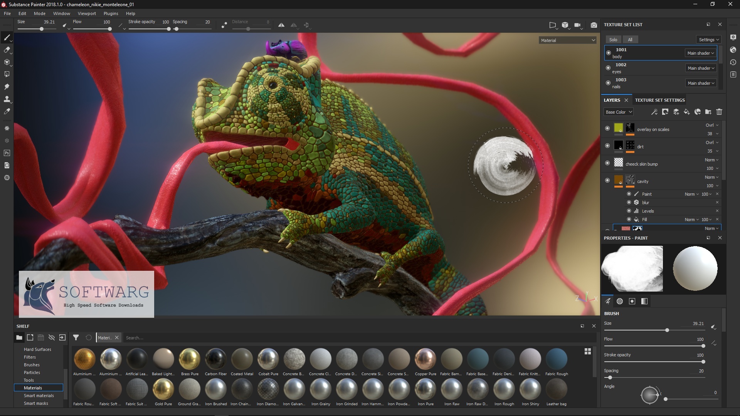Toggle visibility of Levels effect
Screen dimensions: 740x416
(629, 211)
